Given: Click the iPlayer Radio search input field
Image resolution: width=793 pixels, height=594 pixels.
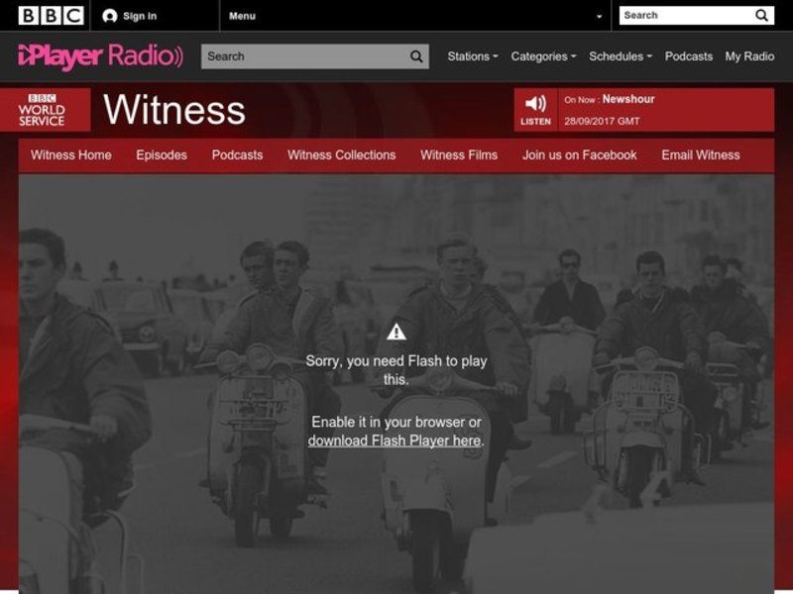Looking at the screenshot, I should [303, 56].
